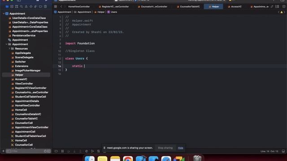Add a new editor pane
The image size is (287, 161).
tap(284, 7)
